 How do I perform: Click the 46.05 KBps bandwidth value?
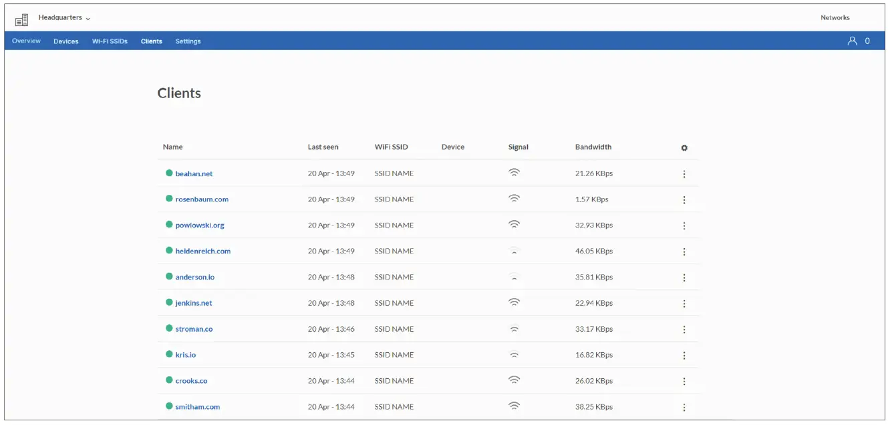pos(594,252)
